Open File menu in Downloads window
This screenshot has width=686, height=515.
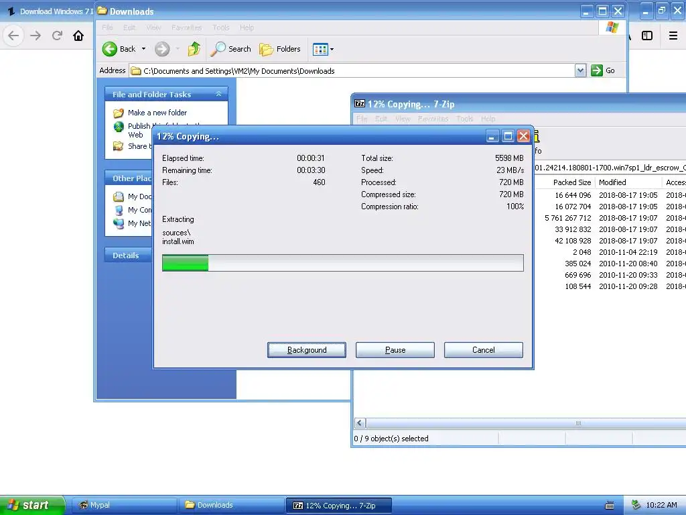107,27
